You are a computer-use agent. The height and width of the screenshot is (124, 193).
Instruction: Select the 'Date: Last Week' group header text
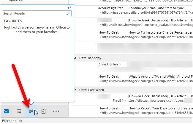92,90
